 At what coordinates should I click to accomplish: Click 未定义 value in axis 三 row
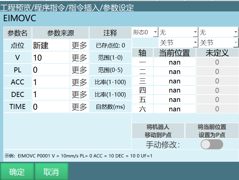pos(217,81)
